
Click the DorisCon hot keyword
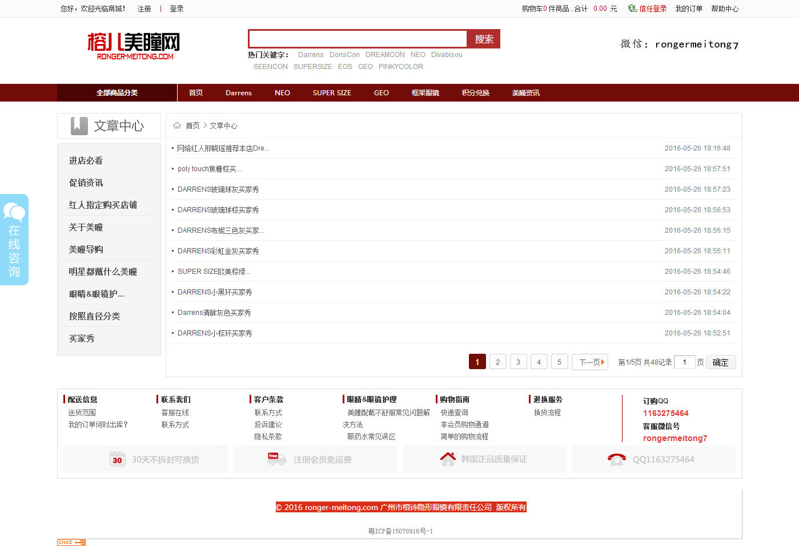[344, 55]
